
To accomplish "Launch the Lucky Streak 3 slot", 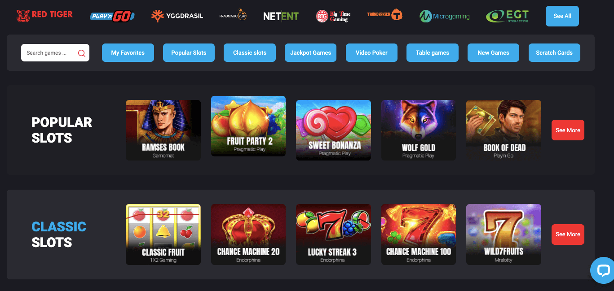I will tap(333, 235).
